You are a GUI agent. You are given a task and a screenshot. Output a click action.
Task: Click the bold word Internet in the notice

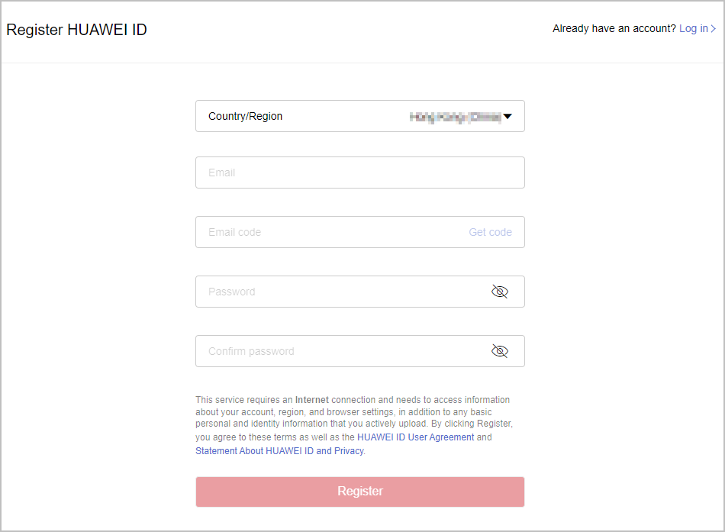tap(312, 400)
